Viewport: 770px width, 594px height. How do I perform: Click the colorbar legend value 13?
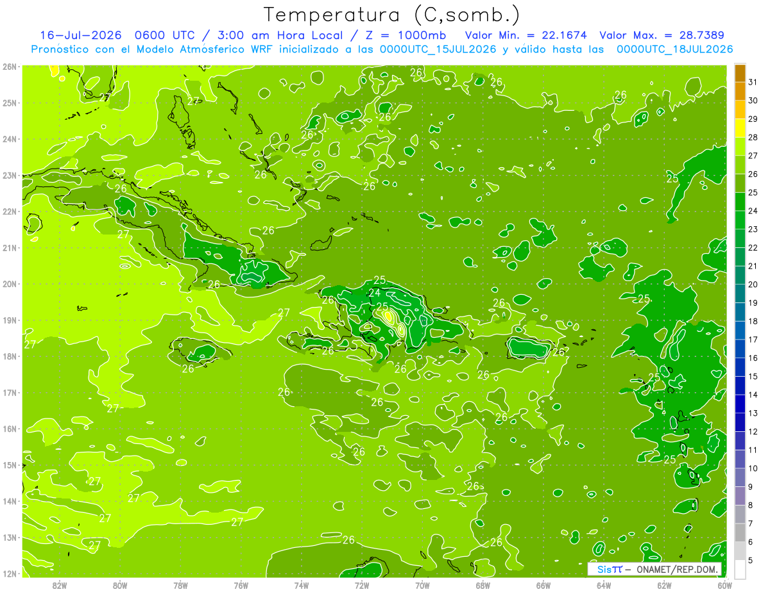pos(753,413)
